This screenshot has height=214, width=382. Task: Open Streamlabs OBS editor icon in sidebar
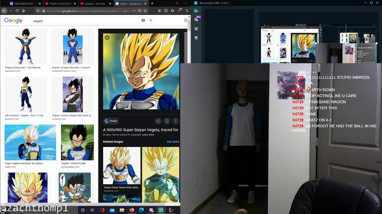[196, 11]
